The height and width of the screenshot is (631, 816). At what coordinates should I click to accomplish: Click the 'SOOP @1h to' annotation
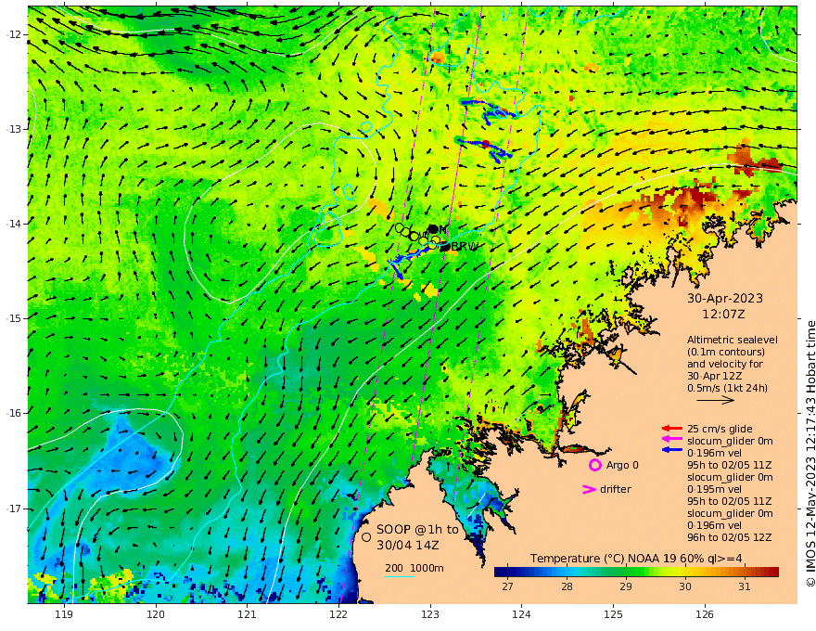click(417, 530)
